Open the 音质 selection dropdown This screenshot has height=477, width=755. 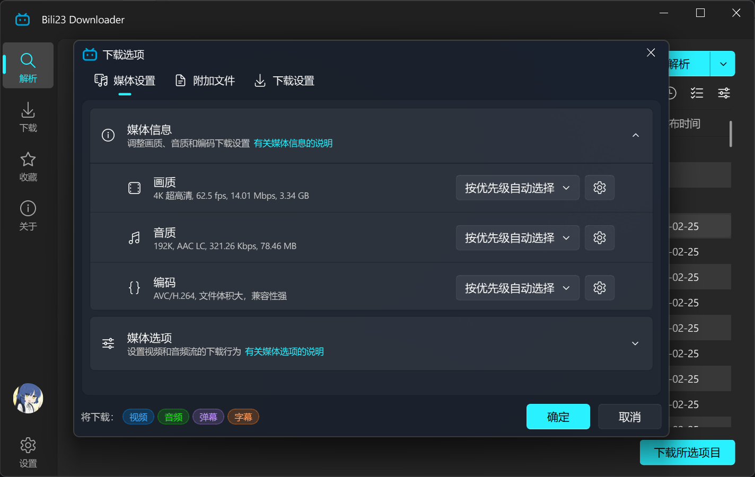[517, 237]
